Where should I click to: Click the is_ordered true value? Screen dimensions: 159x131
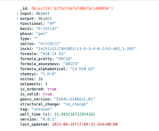pos(52,89)
